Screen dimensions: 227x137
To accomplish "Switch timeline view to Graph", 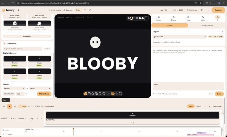I will click(x=199, y=106).
